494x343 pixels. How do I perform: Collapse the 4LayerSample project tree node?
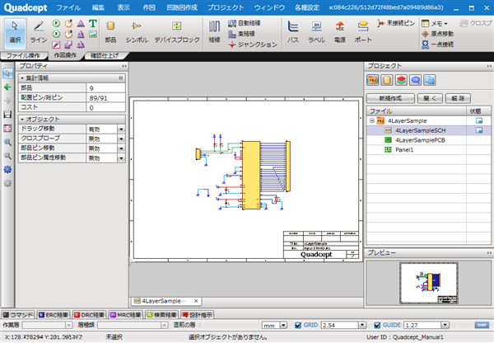pyautogui.click(x=372, y=120)
